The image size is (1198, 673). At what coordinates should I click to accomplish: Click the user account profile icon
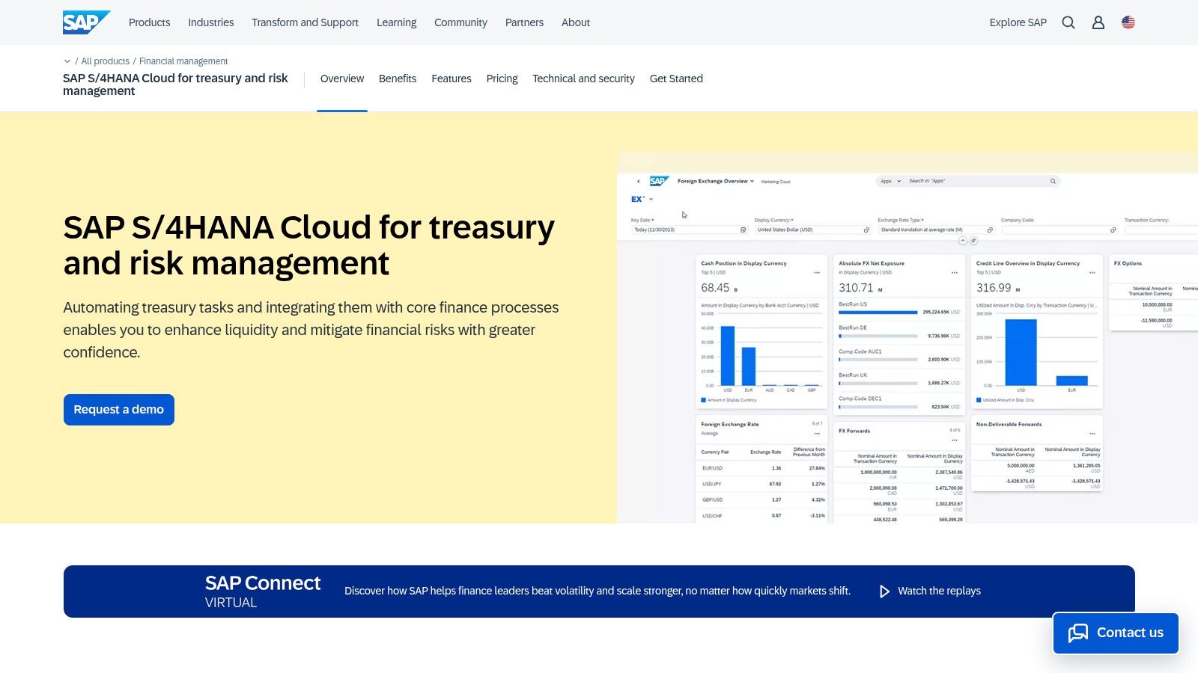tap(1098, 22)
